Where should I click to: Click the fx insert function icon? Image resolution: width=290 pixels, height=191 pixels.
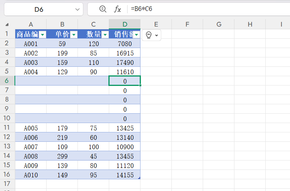pyautogui.click(x=117, y=9)
